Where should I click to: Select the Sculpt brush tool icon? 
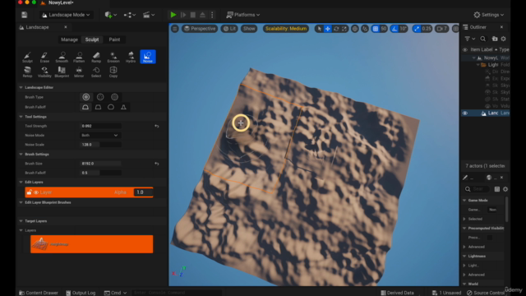[27, 57]
